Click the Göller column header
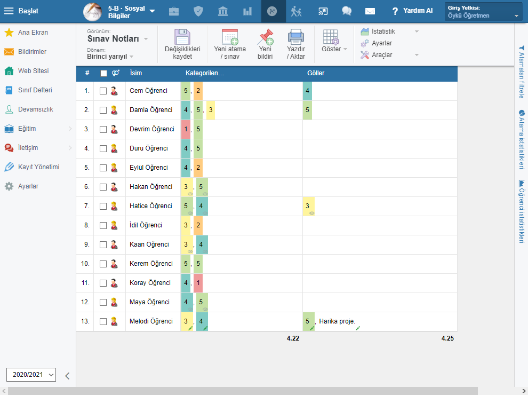The image size is (528, 395). click(x=316, y=73)
